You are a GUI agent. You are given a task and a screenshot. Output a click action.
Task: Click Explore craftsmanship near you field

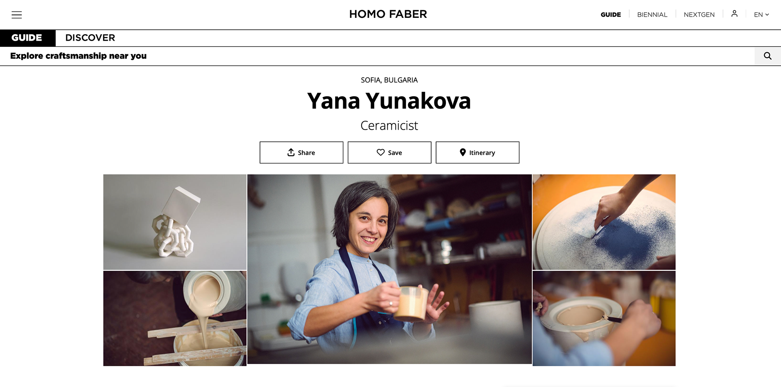377,56
